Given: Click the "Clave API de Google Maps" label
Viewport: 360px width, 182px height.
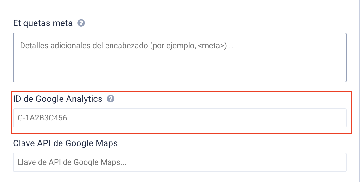Looking at the screenshot, I should click(65, 143).
